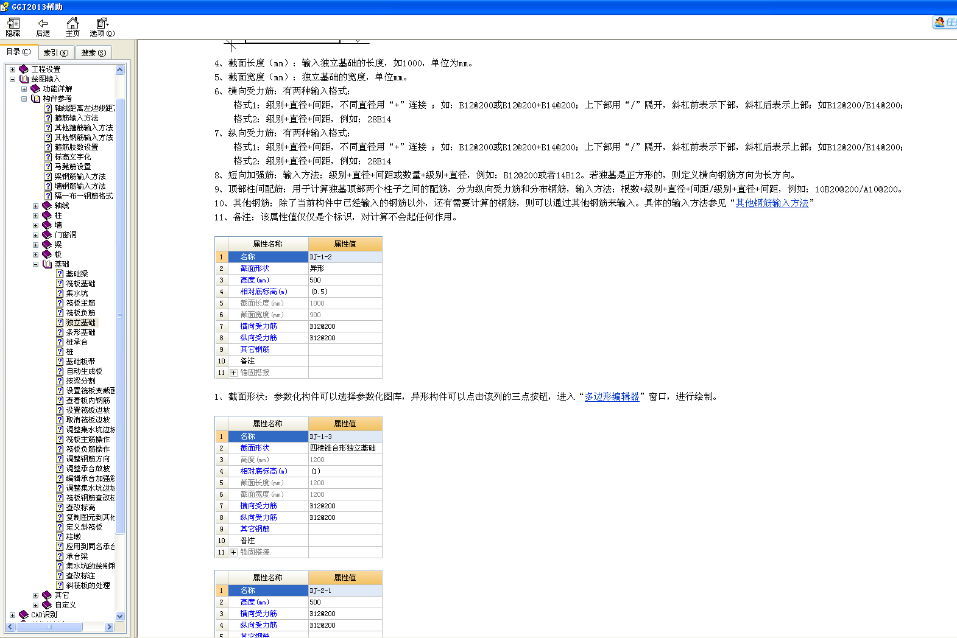Open the 梁钢筋输入方法 topic

(80, 177)
